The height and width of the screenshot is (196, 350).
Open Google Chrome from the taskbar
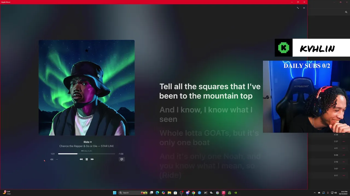click(x=193, y=193)
